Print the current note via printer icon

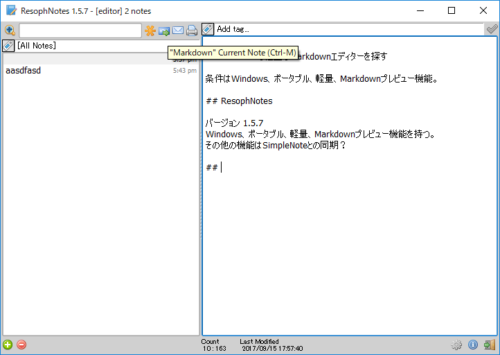click(192, 31)
